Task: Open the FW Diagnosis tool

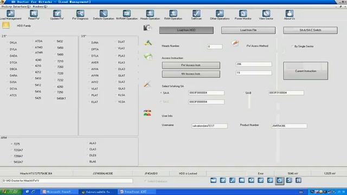Action: point(80,15)
